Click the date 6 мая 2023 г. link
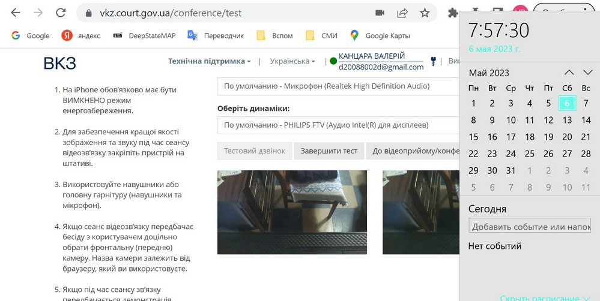This screenshot has height=301, width=600. (494, 49)
